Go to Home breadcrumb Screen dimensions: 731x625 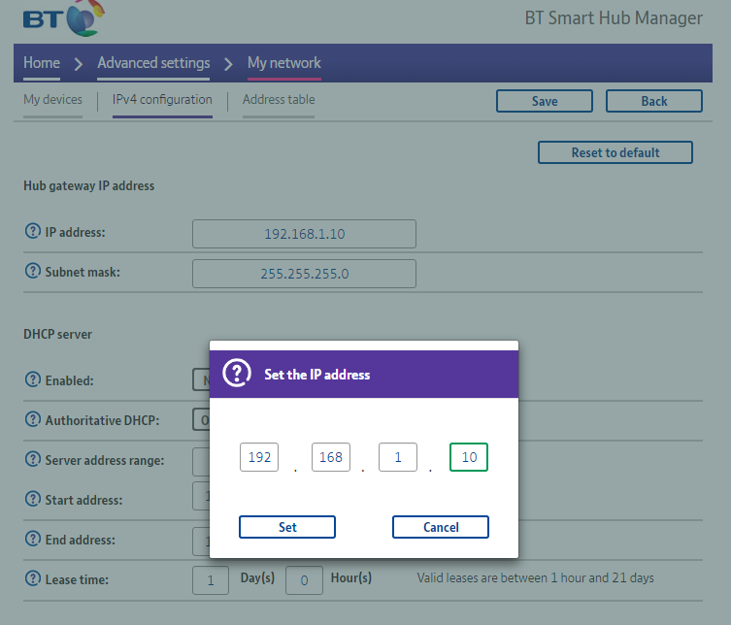pyautogui.click(x=42, y=63)
